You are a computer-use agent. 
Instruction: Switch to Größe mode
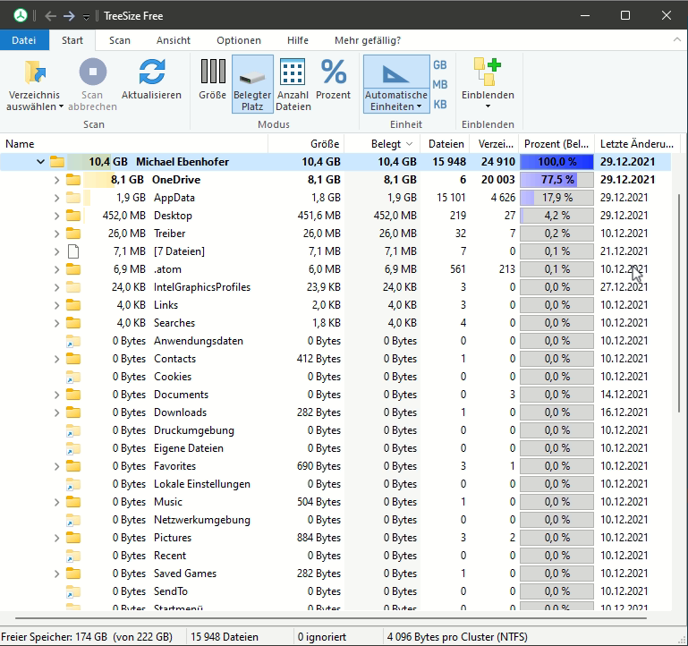click(213, 79)
